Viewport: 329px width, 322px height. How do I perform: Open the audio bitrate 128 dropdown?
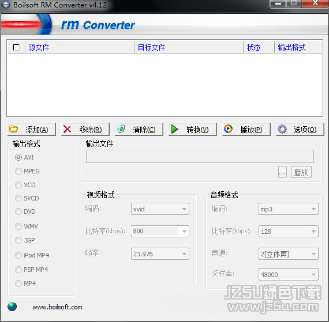pyautogui.click(x=289, y=232)
